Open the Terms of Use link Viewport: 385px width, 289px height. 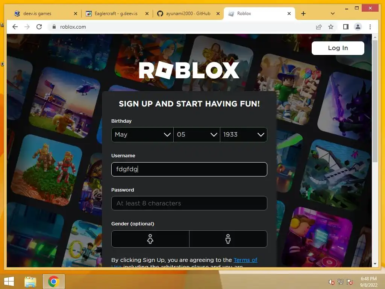245,260
